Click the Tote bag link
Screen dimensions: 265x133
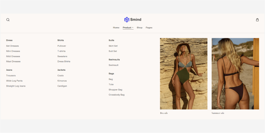coord(111,84)
